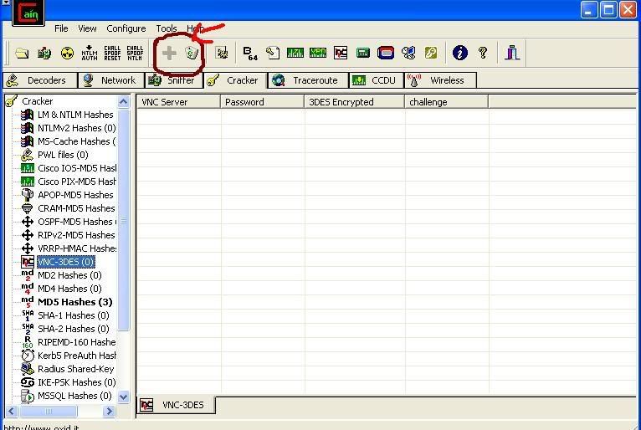Click the key document decoder icon after Base64

point(273,54)
